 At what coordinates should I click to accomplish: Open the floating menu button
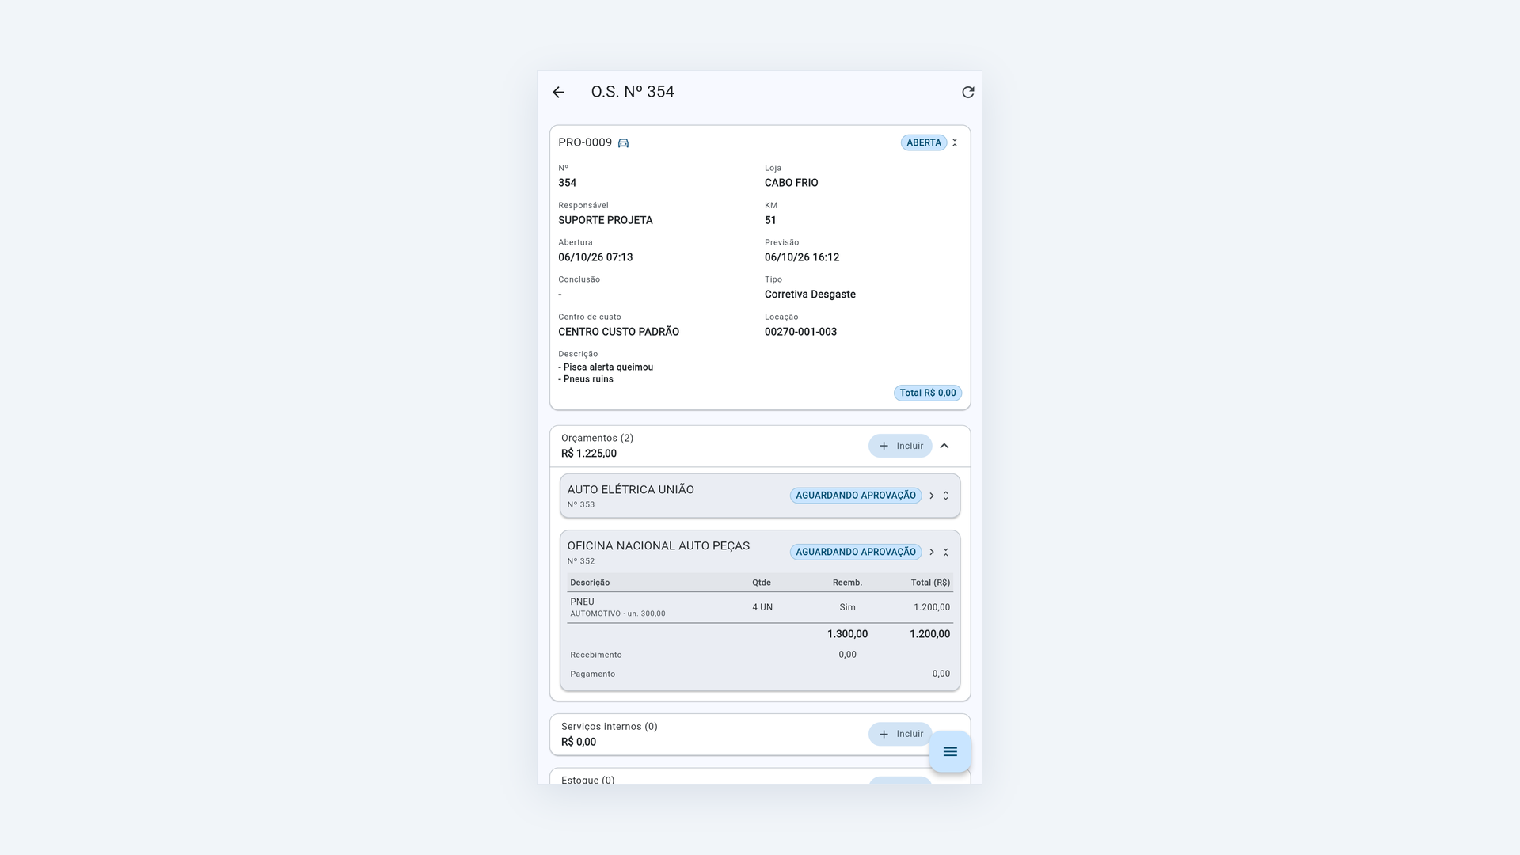[950, 751]
